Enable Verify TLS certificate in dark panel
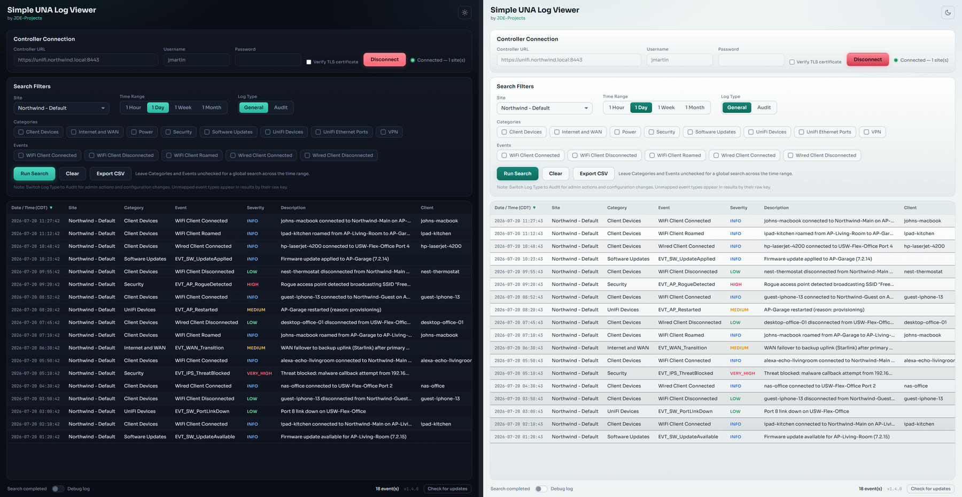This screenshot has width=962, height=497. (x=309, y=62)
